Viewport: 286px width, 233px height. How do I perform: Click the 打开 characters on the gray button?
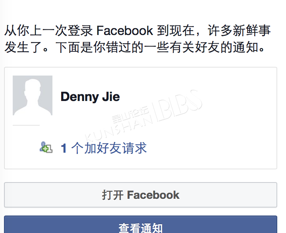tap(112, 195)
